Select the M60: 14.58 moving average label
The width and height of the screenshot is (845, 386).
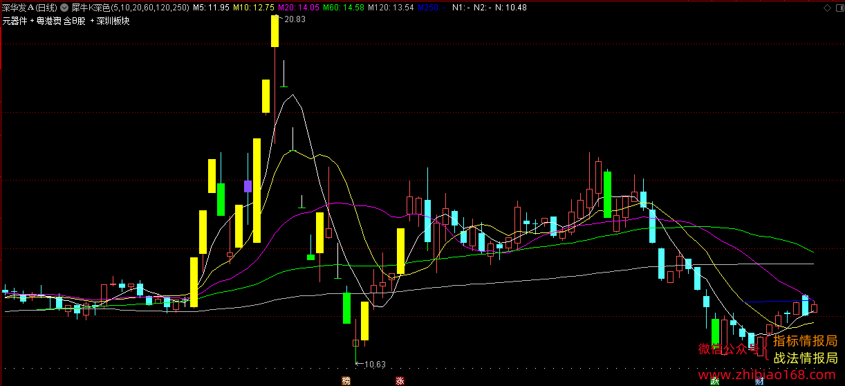point(344,7)
